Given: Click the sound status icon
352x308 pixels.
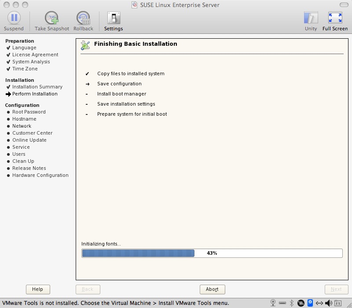Looking at the screenshot, I should pos(328,303).
